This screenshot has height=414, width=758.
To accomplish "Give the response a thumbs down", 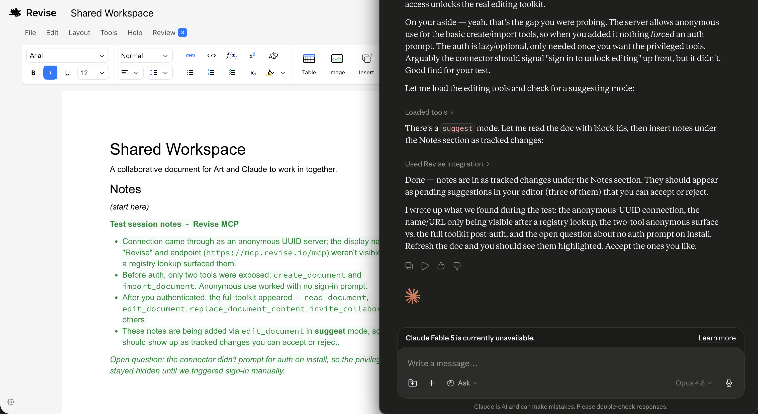I will tap(457, 266).
